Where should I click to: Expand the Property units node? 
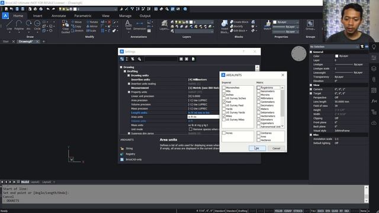(x=129, y=92)
